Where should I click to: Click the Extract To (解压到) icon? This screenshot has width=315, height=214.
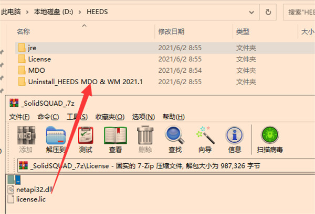(x=56, y=136)
